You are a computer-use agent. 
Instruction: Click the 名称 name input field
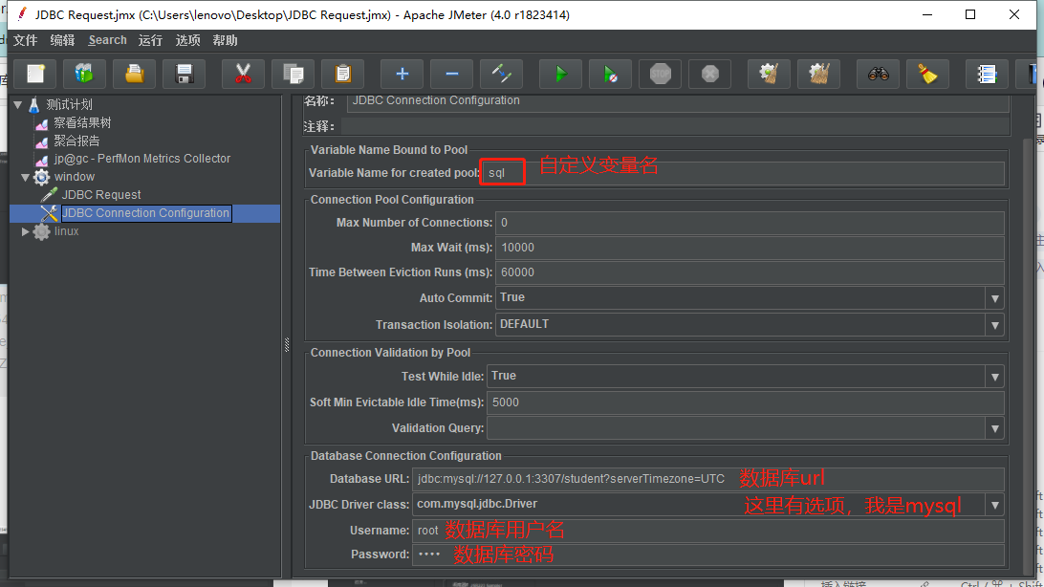[x=678, y=101]
